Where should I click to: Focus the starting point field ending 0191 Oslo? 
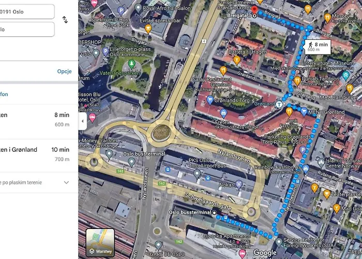(x=27, y=11)
